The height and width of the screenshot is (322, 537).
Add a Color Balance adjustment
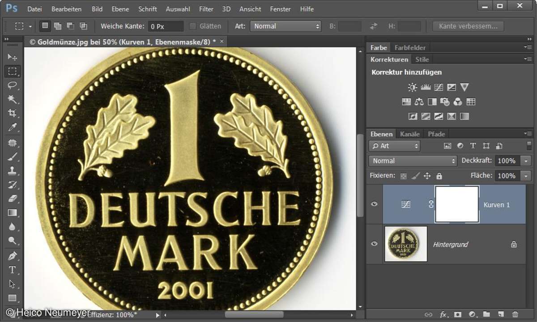click(419, 102)
